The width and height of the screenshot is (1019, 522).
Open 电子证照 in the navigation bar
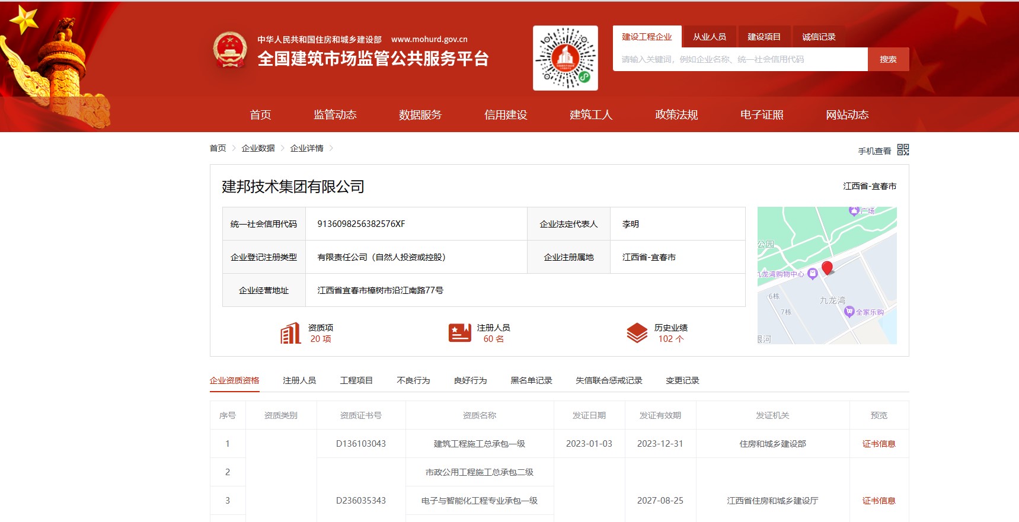[x=762, y=115]
